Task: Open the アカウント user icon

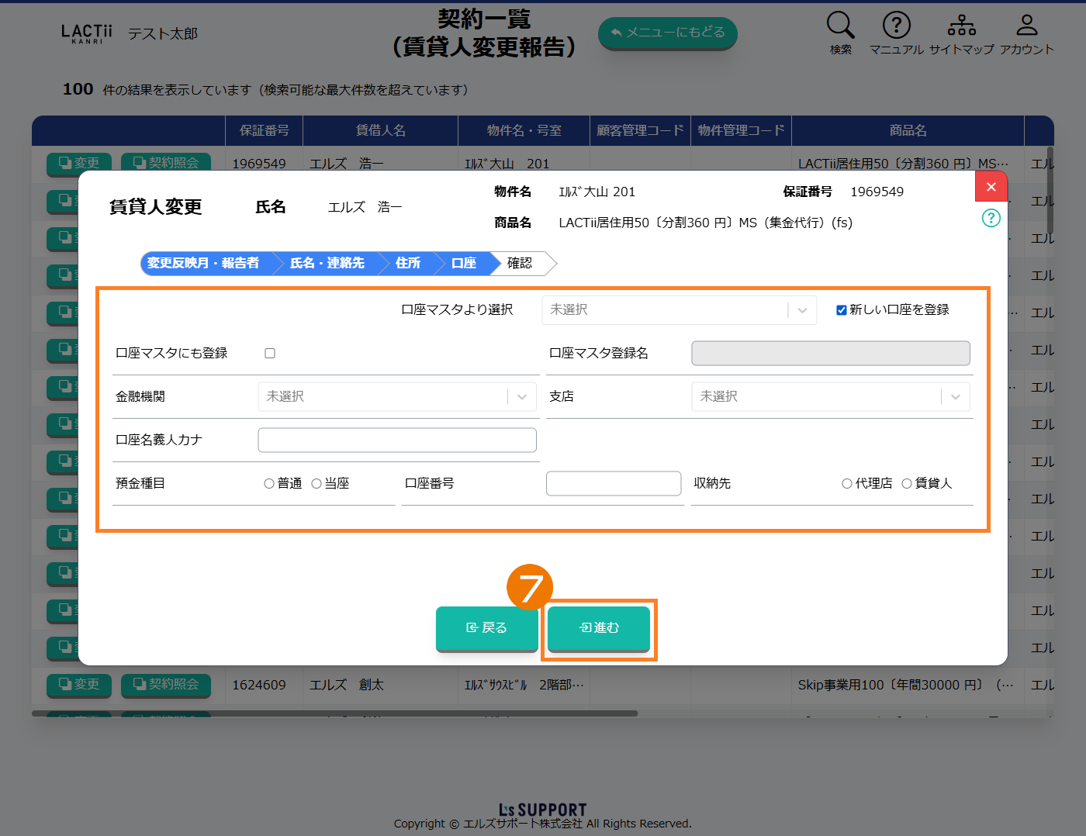Action: [1026, 26]
